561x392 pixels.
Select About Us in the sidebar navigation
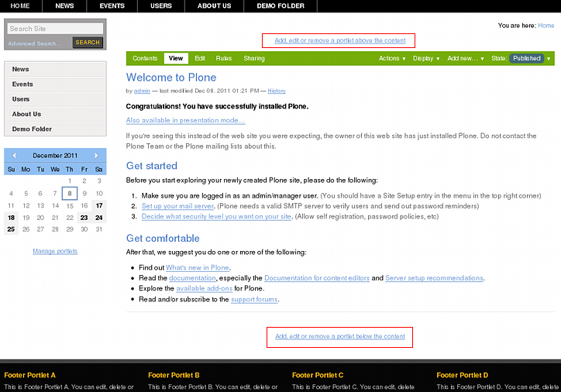(55, 114)
